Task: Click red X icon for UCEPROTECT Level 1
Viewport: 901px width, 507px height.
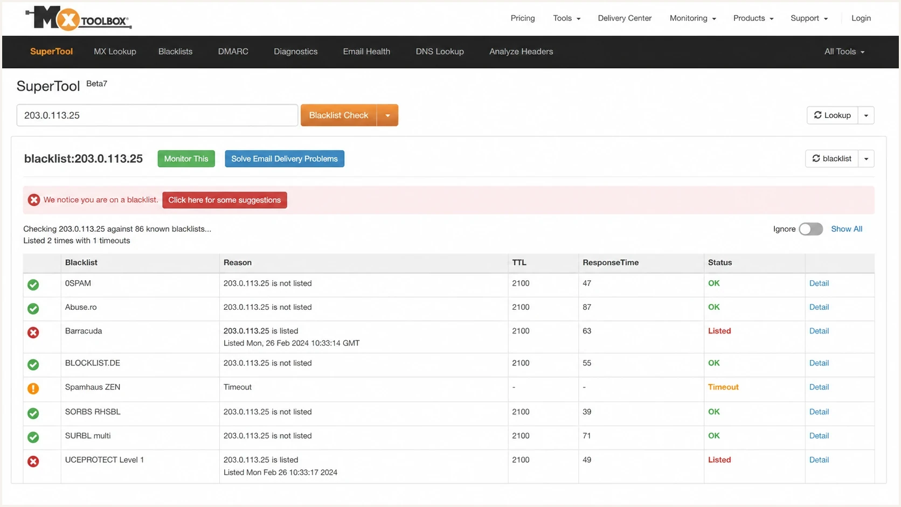Action: (x=33, y=461)
